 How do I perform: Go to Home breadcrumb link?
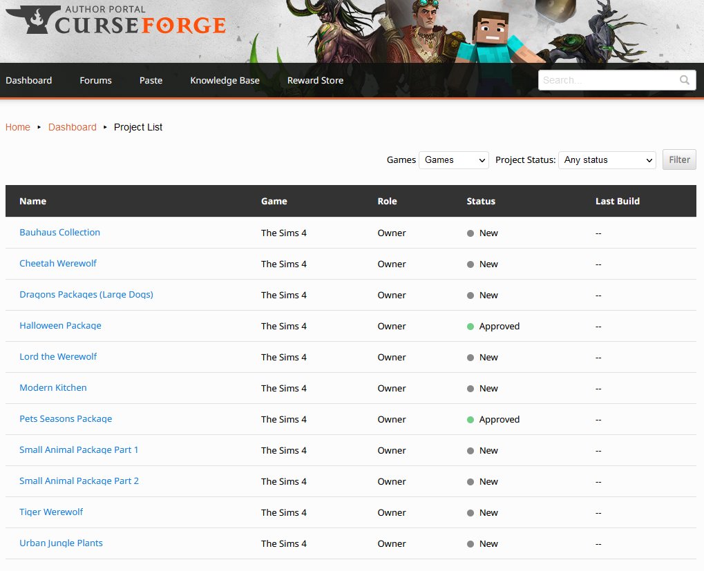(18, 127)
